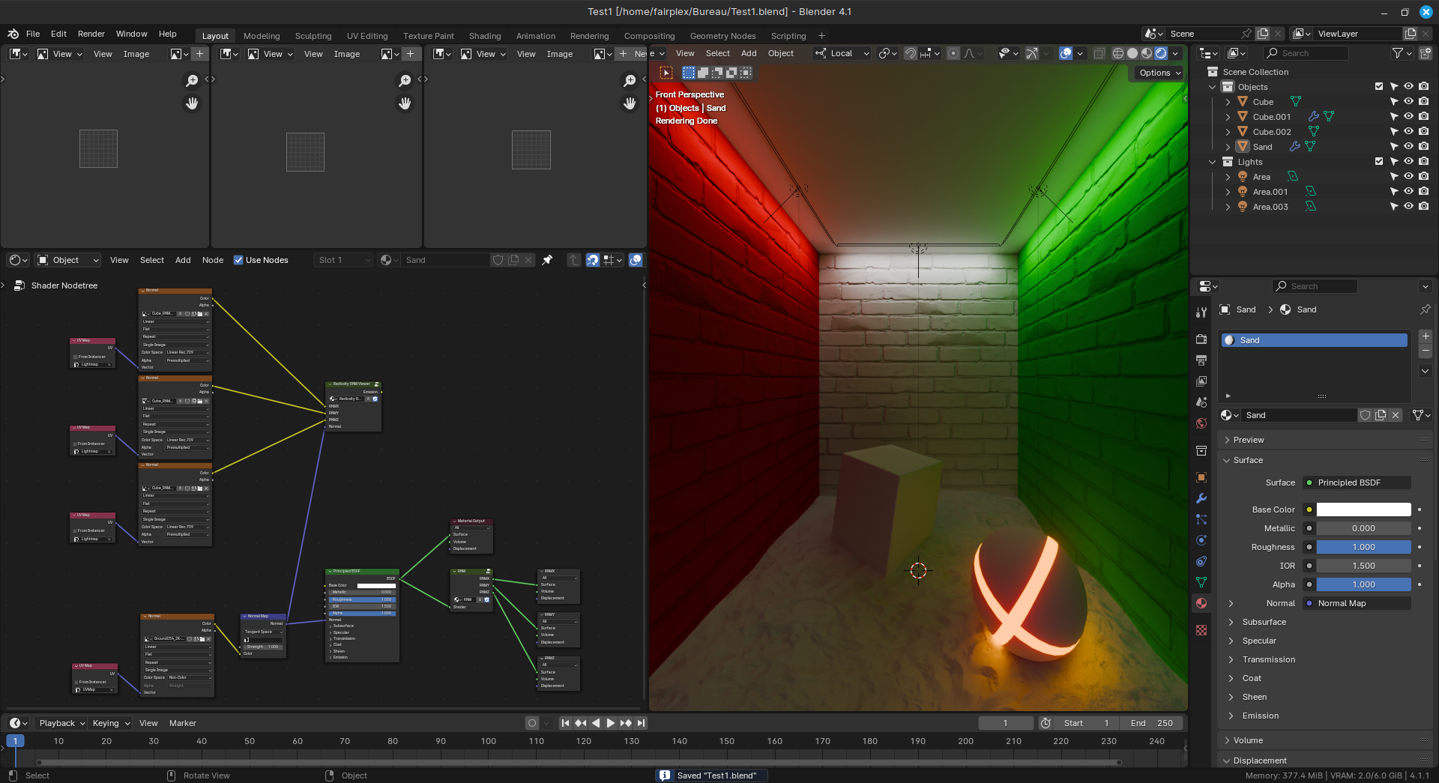Viewport: 1439px width, 783px height.
Task: Collapse the Lights collection
Action: click(1213, 162)
